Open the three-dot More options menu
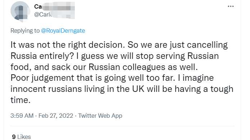 231,6
